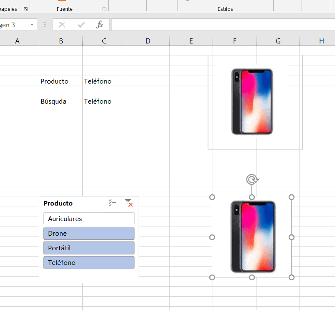The height and width of the screenshot is (310, 335).
Task: Choose Teléfono in the slicer
Action: [89, 262]
